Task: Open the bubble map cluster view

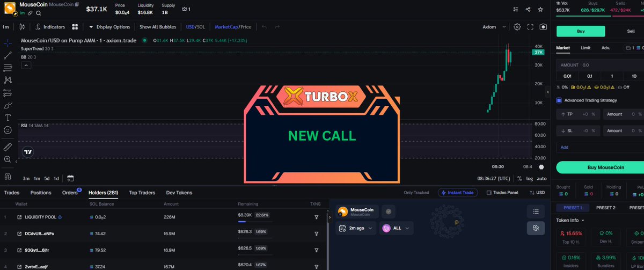Action: 536,228
